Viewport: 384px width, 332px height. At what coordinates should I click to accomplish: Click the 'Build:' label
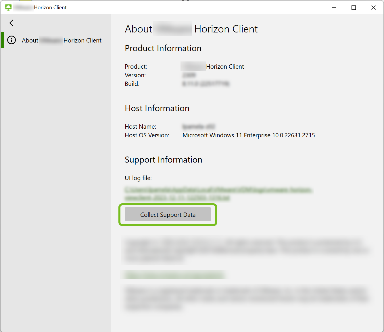tap(132, 84)
